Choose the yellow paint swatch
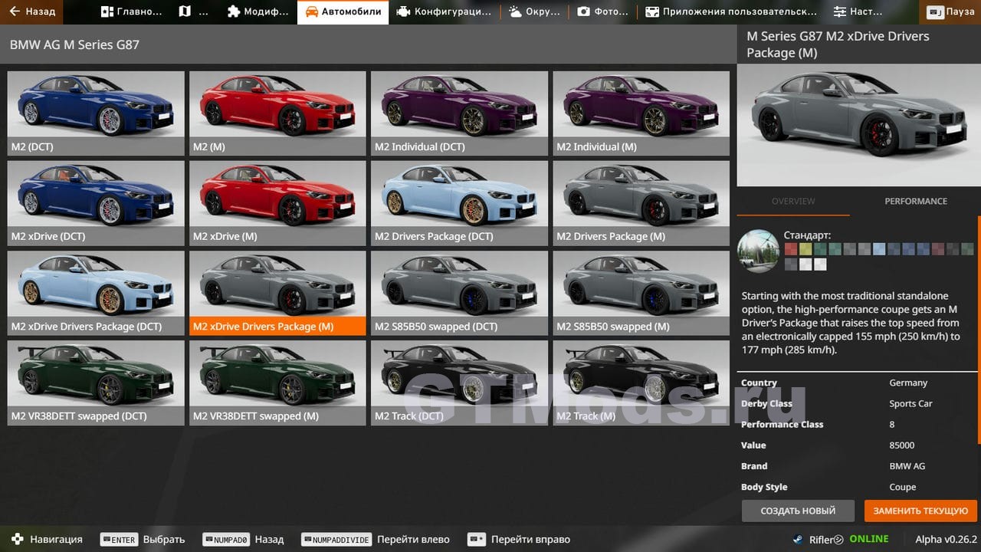The width and height of the screenshot is (981, 552). [805, 249]
